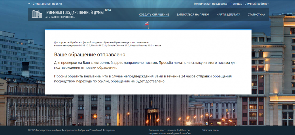Click the paragraph about the verification email
The image size is (295, 135).
[145, 65]
